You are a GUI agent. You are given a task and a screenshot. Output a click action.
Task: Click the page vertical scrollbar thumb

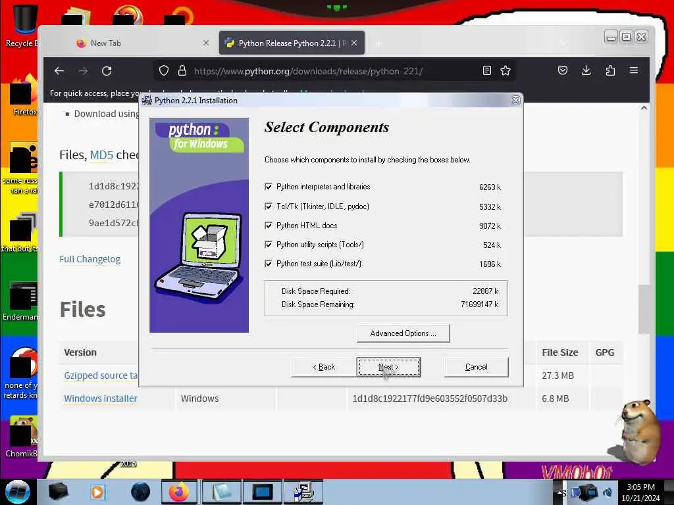point(644,309)
